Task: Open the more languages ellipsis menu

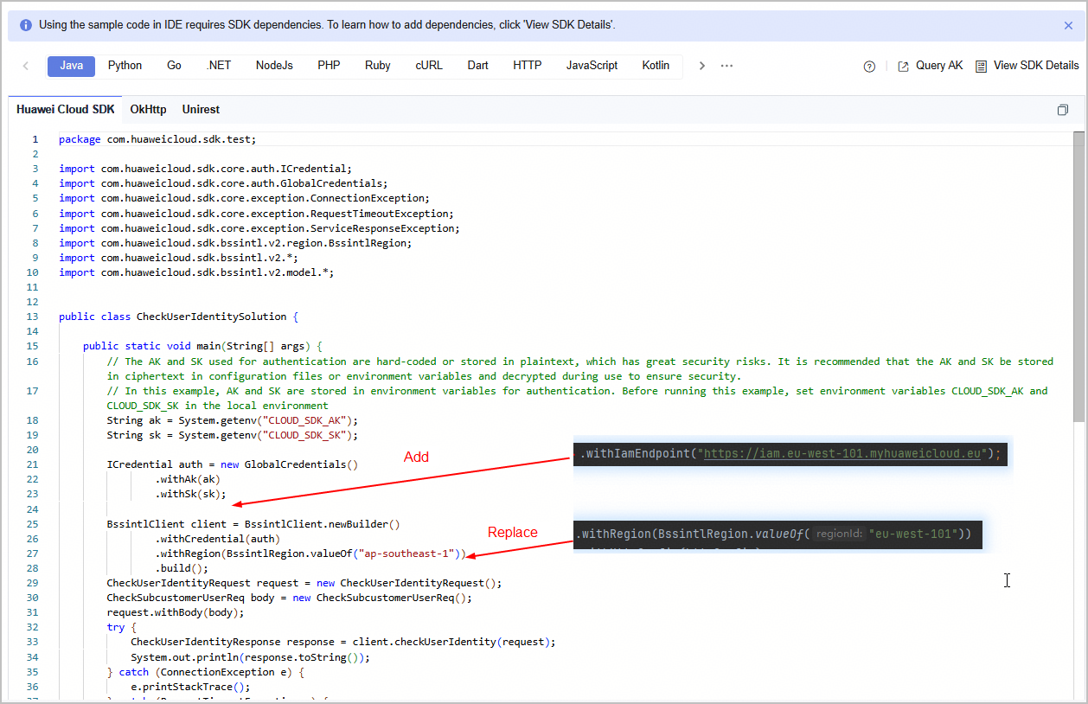Action: tap(726, 66)
